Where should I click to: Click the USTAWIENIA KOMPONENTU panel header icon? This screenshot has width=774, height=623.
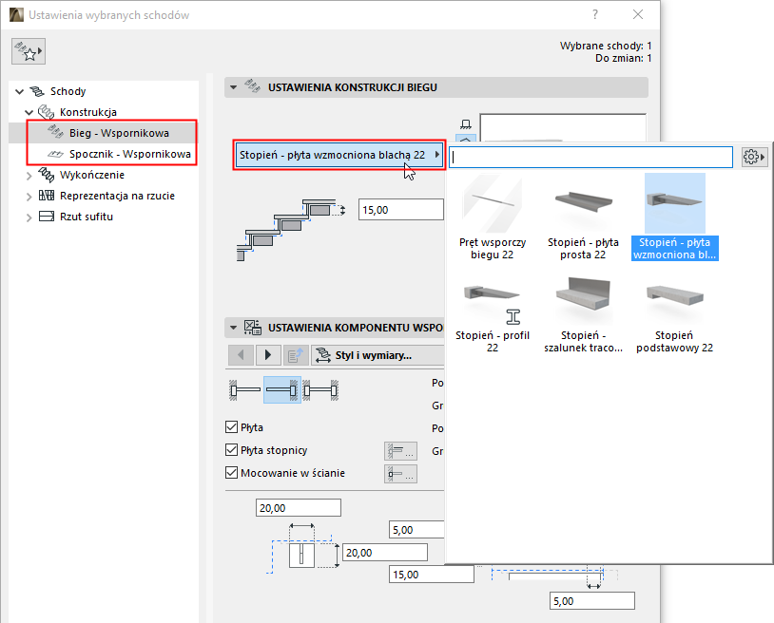point(252,328)
